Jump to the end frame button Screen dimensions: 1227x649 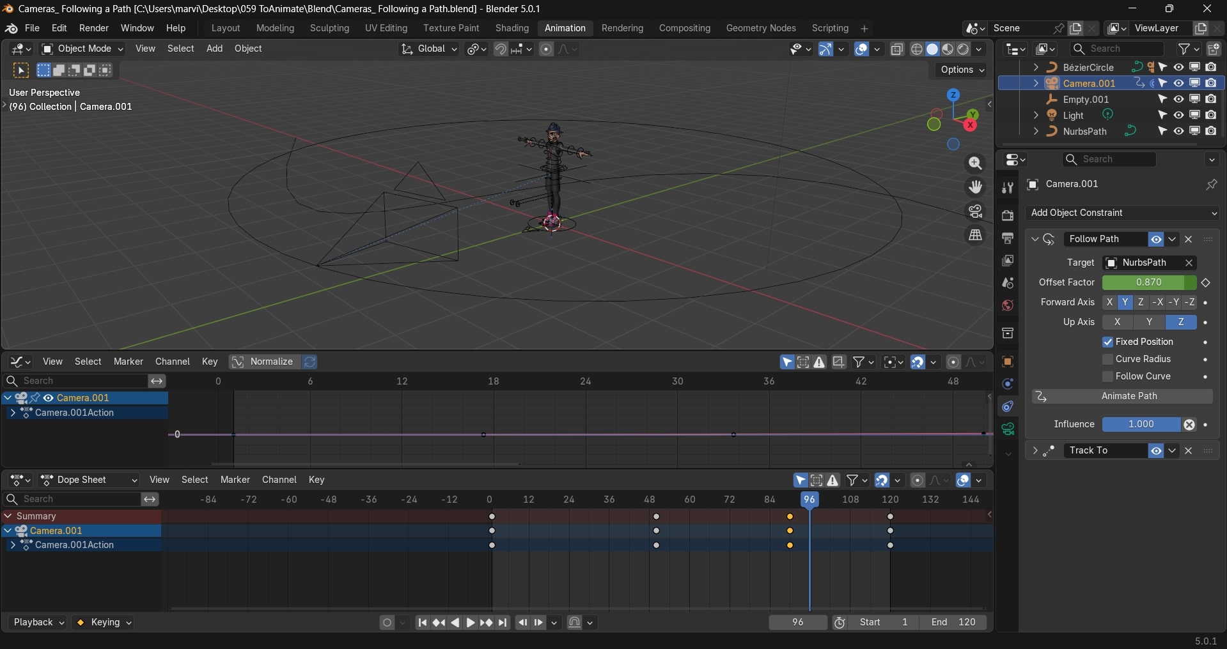click(x=503, y=622)
